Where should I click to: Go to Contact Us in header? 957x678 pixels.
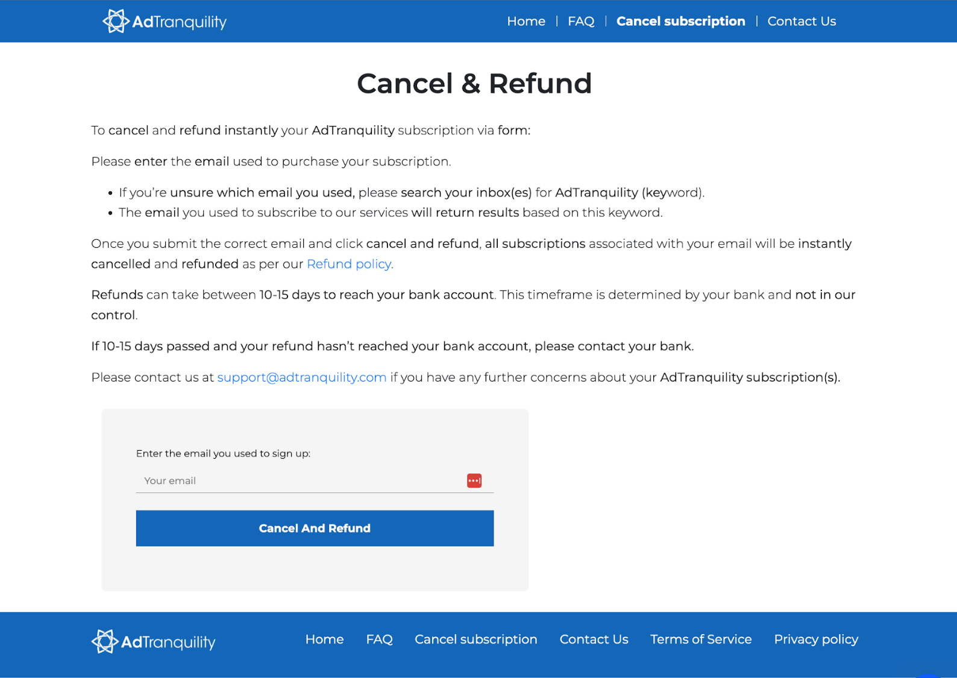pyautogui.click(x=801, y=21)
